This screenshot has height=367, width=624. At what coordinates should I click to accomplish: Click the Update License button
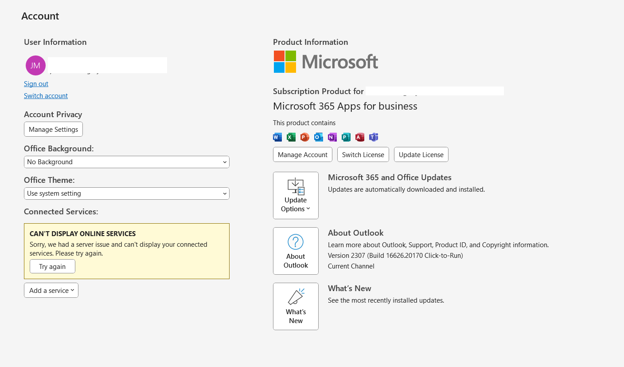pos(421,154)
